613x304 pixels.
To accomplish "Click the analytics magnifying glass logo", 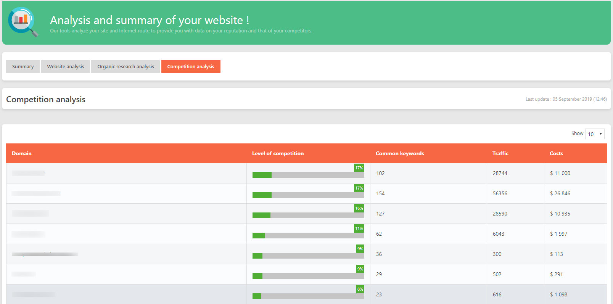I will coord(23,22).
